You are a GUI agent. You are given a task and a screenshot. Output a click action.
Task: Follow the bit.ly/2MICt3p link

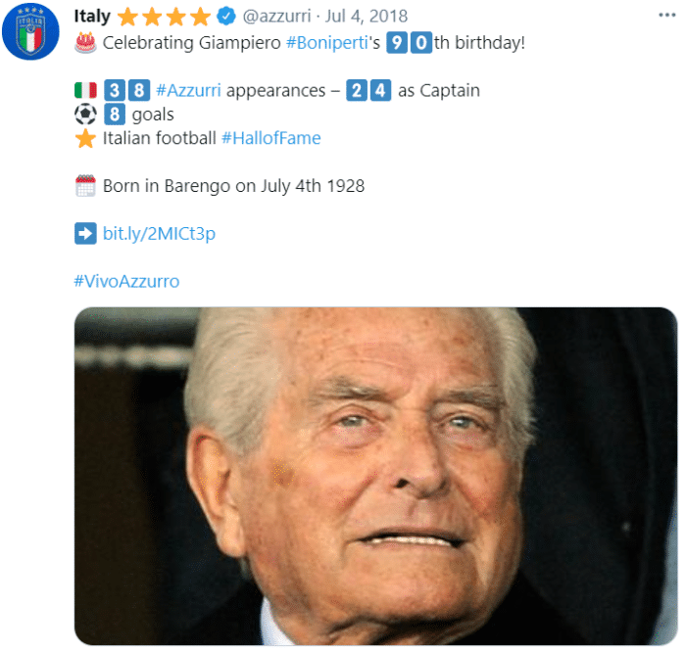click(159, 233)
